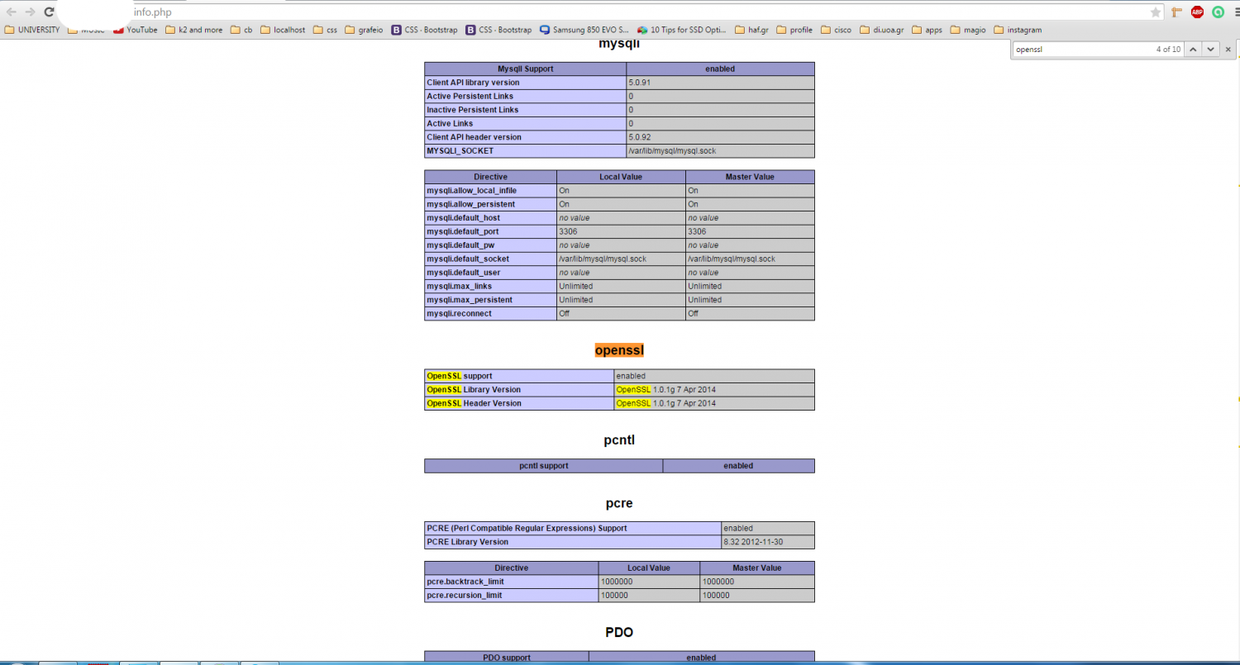Close the find-in-page bar
Image resolution: width=1240 pixels, height=665 pixels.
click(x=1228, y=50)
